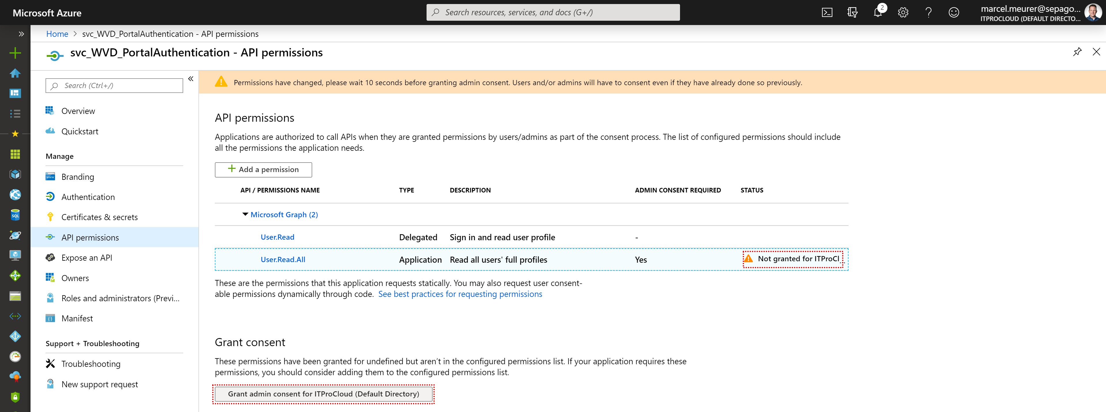Image resolution: width=1106 pixels, height=412 pixels.
Task: Expand the left portal navigation menu
Action: tap(21, 33)
